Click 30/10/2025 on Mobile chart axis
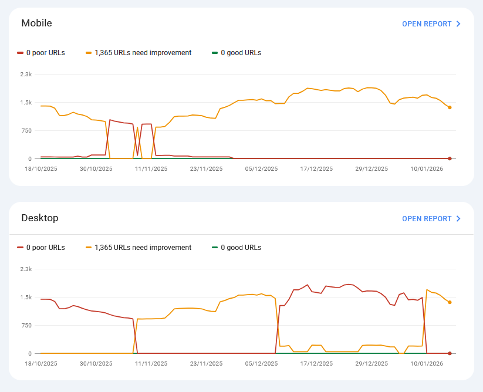483x392 pixels. [x=96, y=169]
